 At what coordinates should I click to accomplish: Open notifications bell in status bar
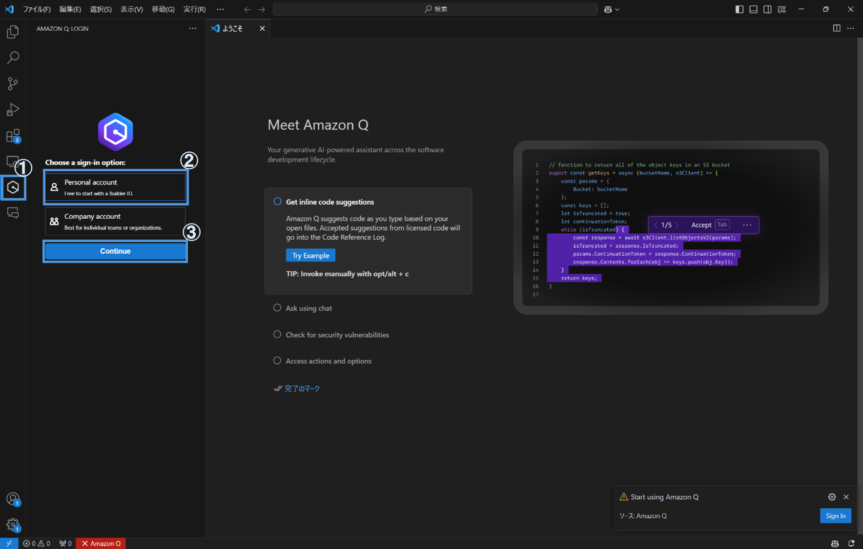pyautogui.click(x=851, y=543)
